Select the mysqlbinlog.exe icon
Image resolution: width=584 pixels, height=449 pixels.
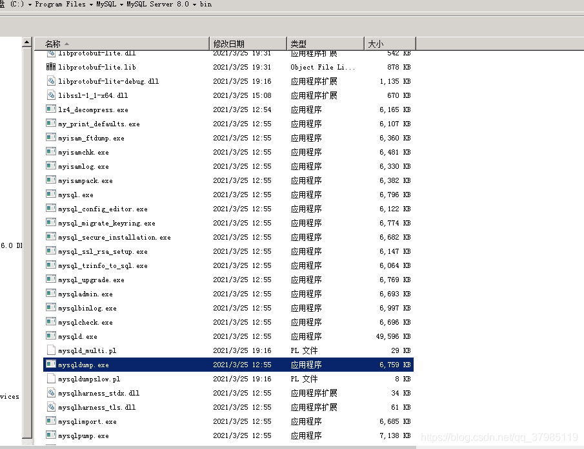click(x=51, y=307)
